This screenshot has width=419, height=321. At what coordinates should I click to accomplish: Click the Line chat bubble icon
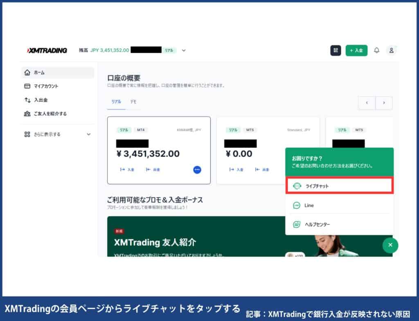(x=297, y=206)
